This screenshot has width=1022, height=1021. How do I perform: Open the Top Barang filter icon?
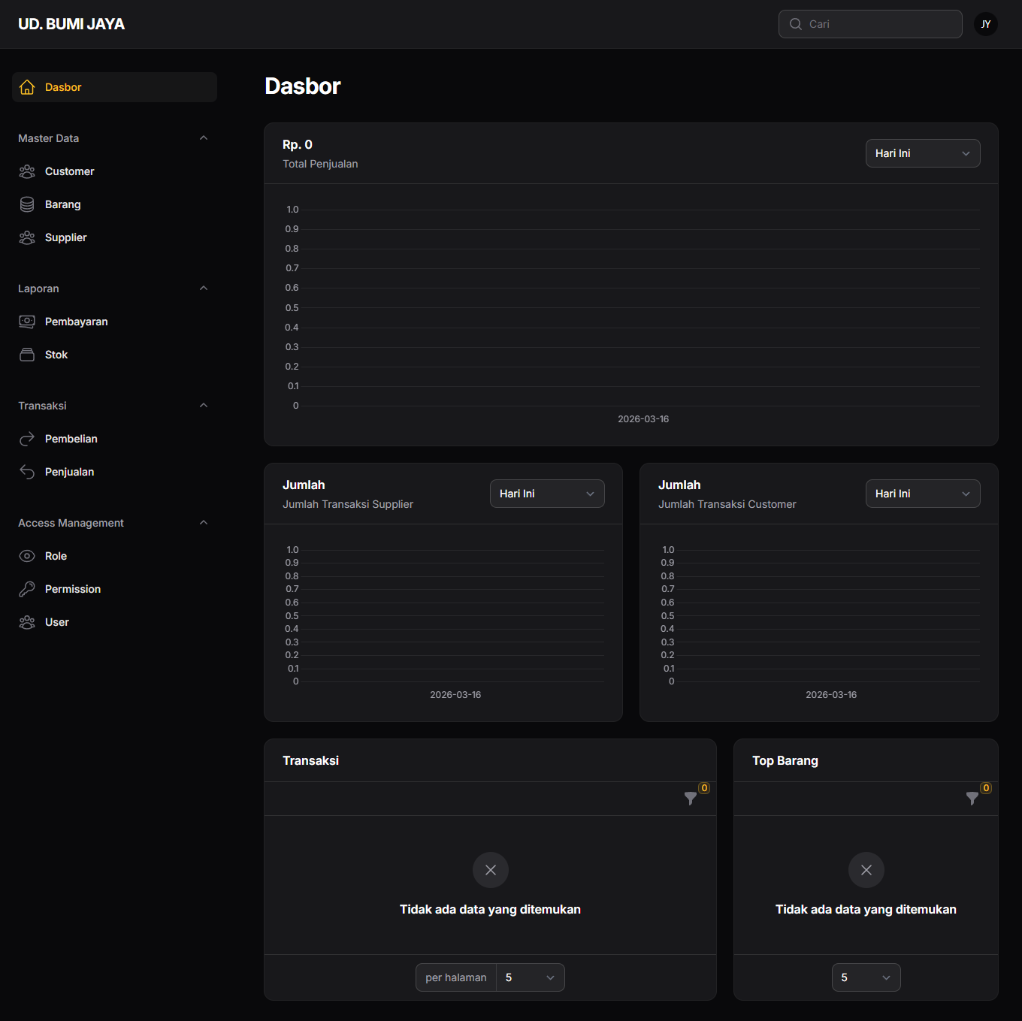pos(972,798)
